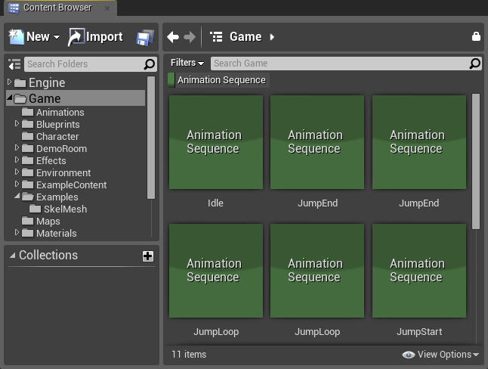Expand the Engine folder
488x369 pixels.
pyautogui.click(x=9, y=82)
